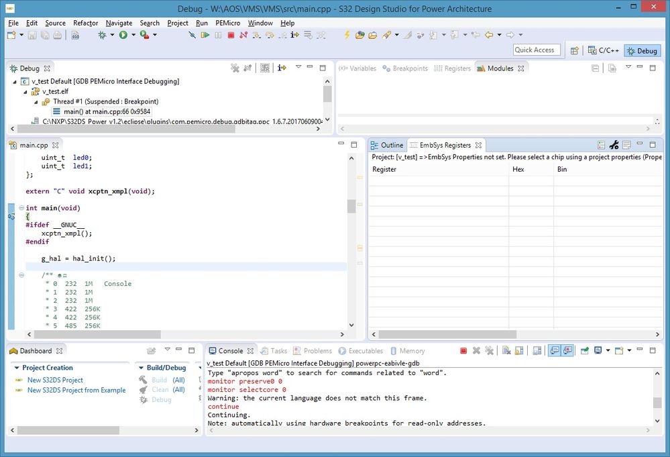The height and width of the screenshot is (457, 670).
Task: Click the green bug Debug launch icon
Action: 102,35
